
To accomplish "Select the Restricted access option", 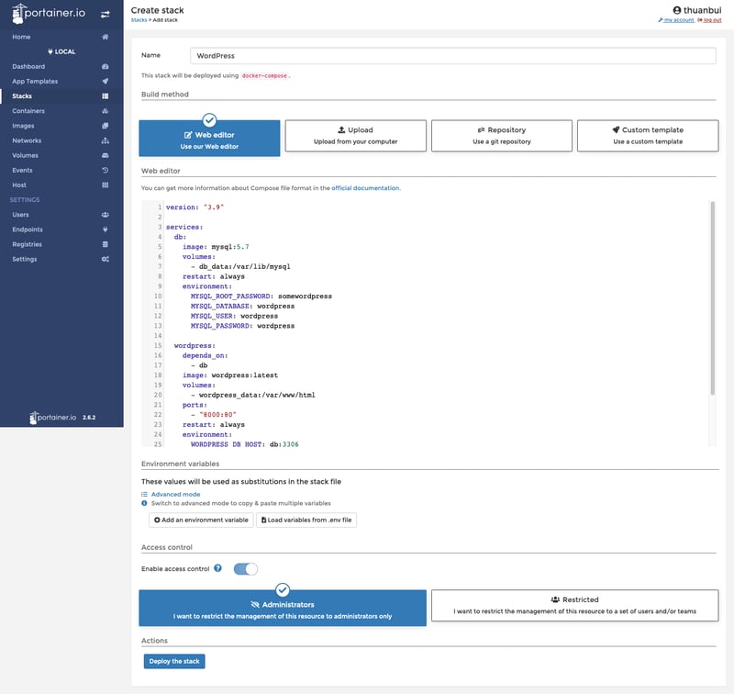I will [x=574, y=605].
